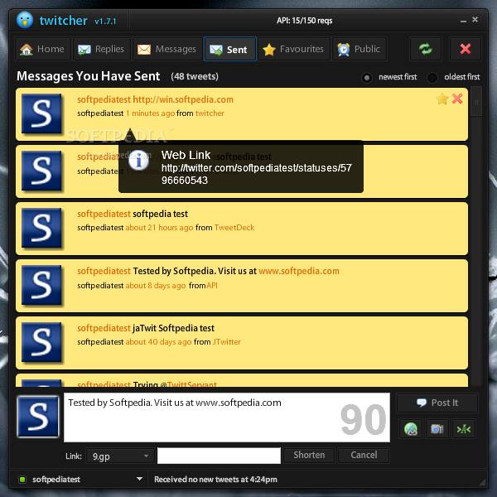Click avatar of the win.softpedia.com tweet
This screenshot has height=497, width=497.
[41, 113]
